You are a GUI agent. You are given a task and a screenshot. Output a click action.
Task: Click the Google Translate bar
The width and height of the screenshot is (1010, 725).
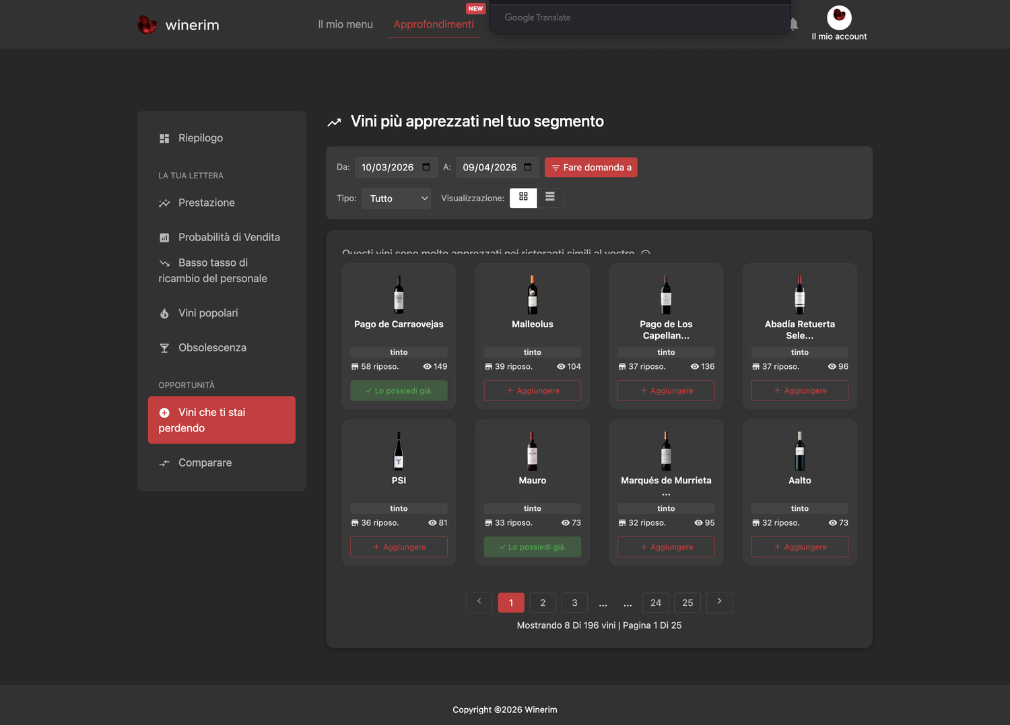(x=640, y=18)
